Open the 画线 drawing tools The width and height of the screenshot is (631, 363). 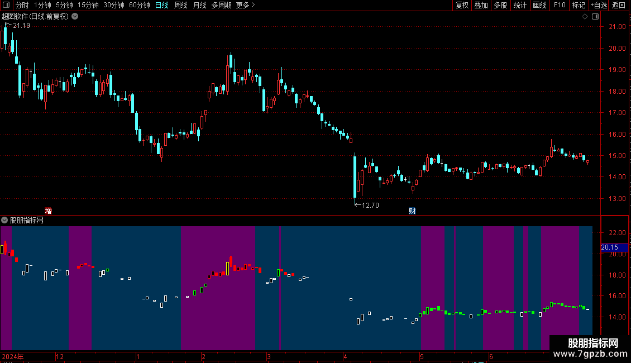pos(539,5)
